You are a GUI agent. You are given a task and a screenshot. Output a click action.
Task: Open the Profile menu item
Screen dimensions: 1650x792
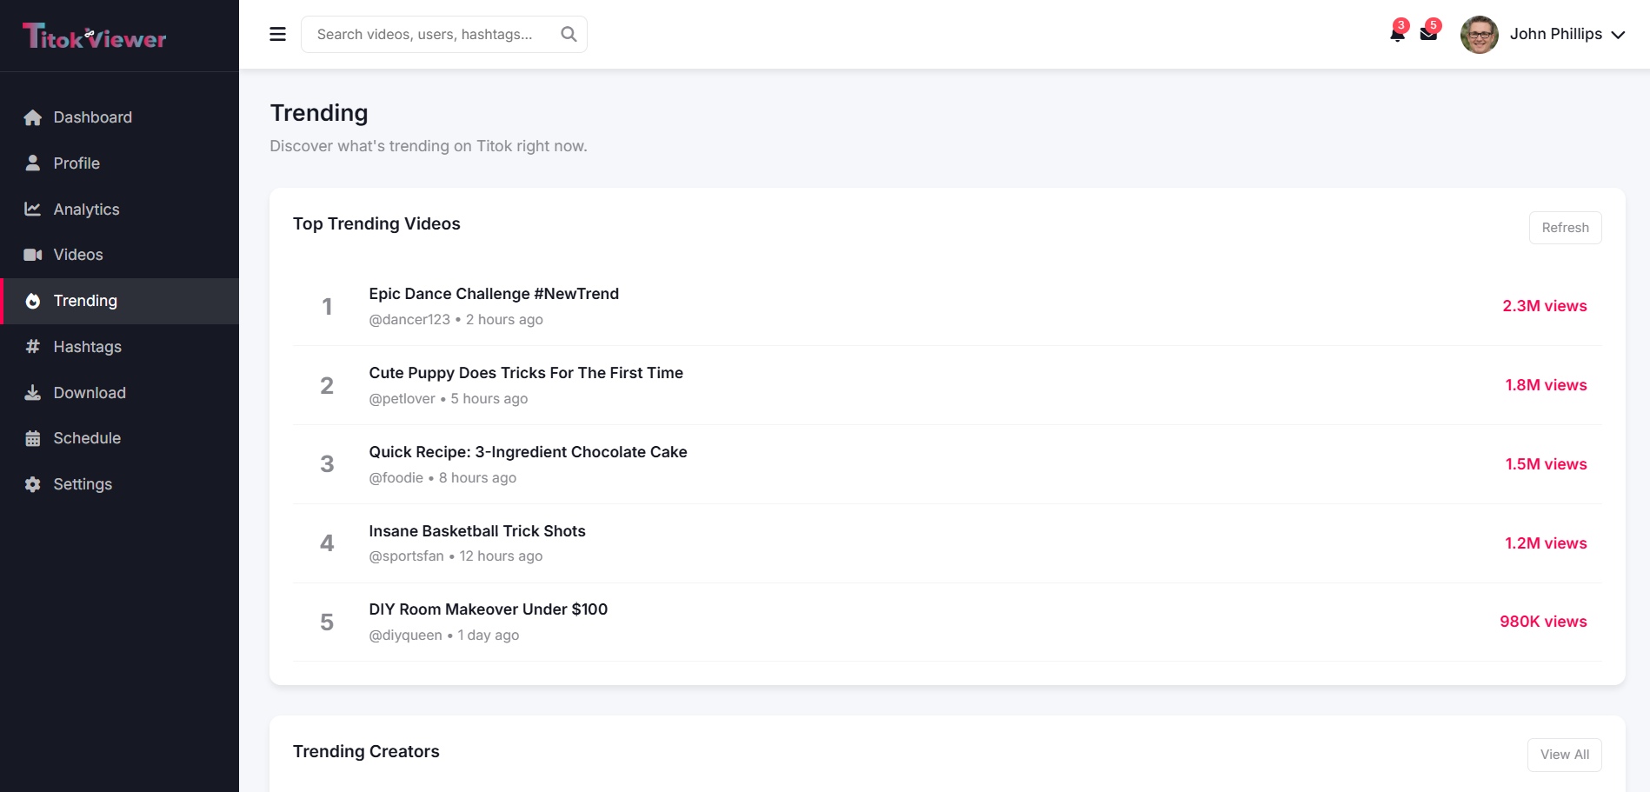point(77,163)
